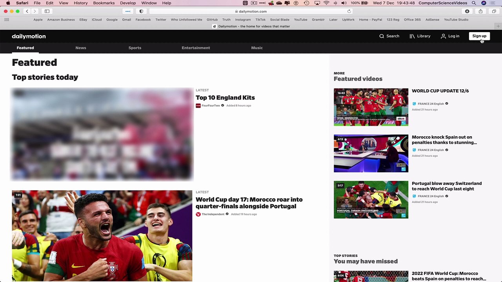The image size is (502, 282).
Task: Click the Log in person icon
Action: (443, 36)
